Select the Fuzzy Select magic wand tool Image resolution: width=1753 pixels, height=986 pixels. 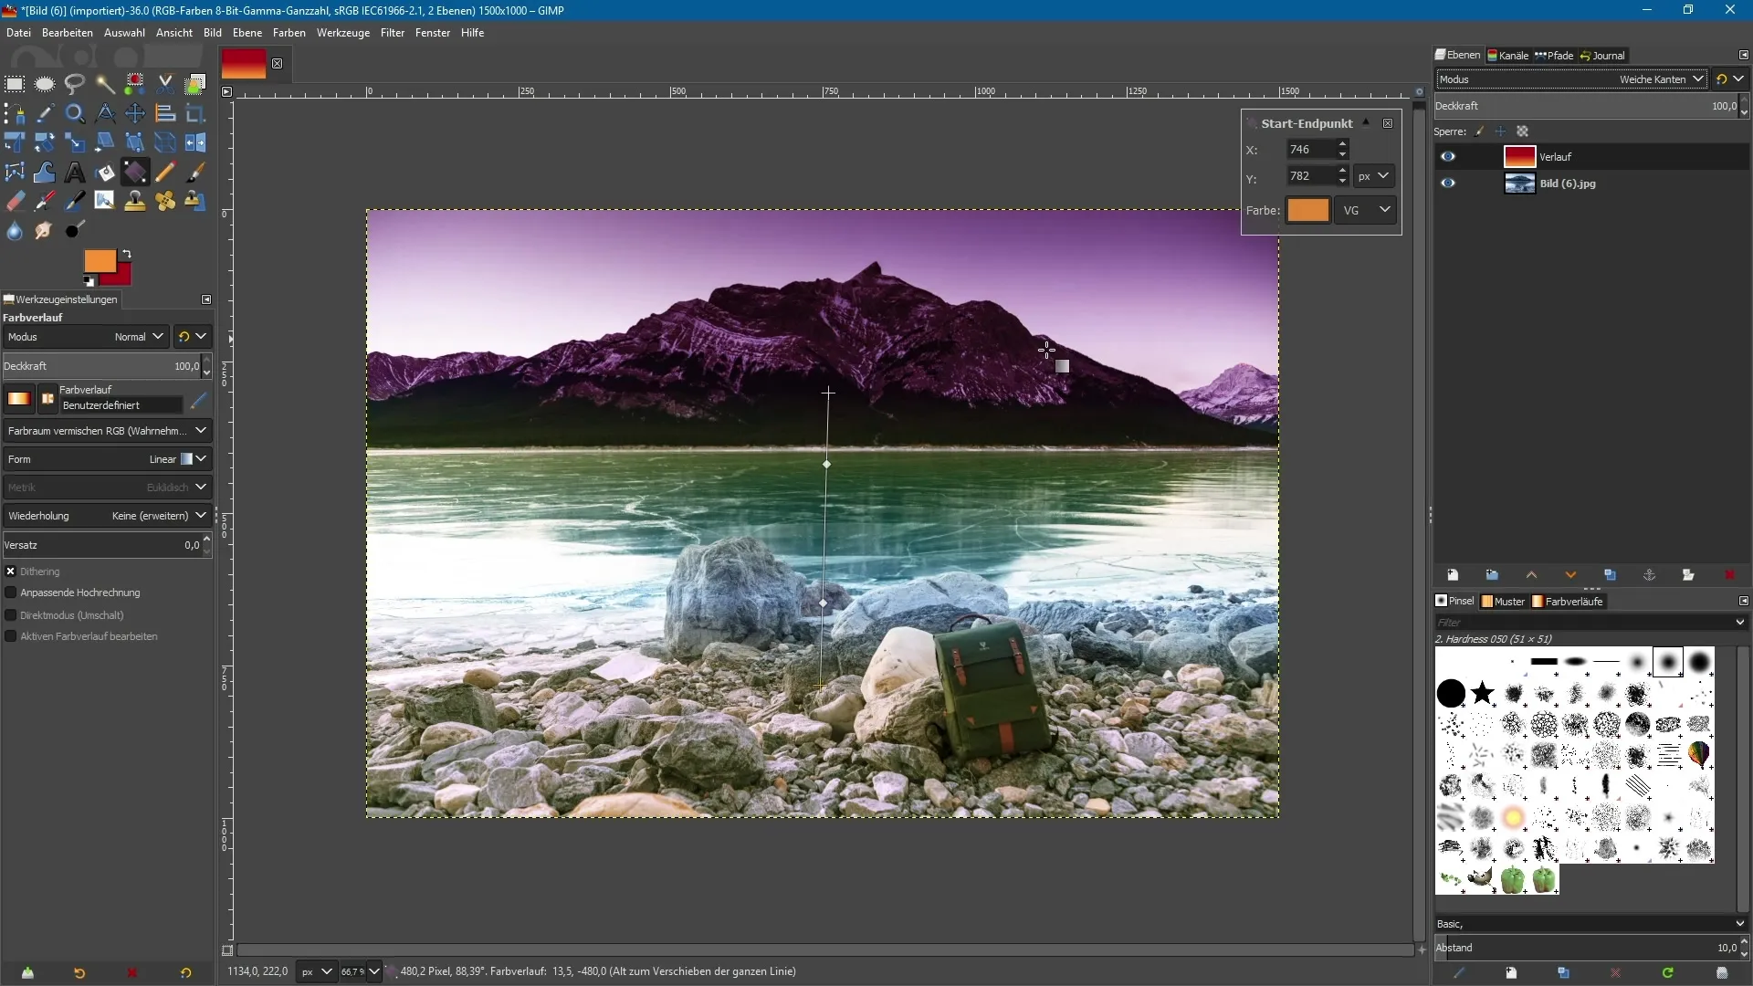point(105,84)
